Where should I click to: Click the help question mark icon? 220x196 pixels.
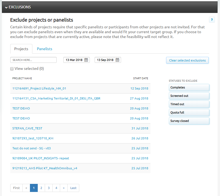tap(212, 20)
